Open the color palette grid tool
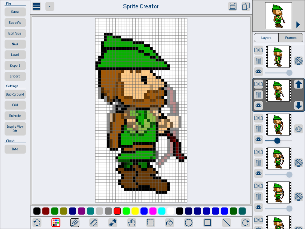Image resolution: width=305 pixels, height=229 pixels. point(56,223)
